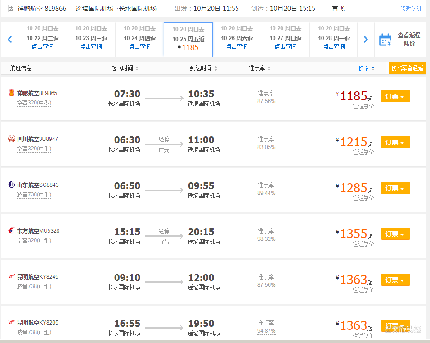
Task: Show earlier dates with the left arrow
Action: [9, 40]
